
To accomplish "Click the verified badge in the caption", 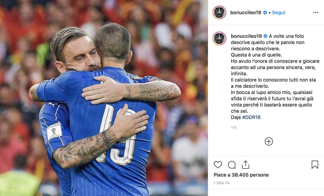I will tap(265, 36).
